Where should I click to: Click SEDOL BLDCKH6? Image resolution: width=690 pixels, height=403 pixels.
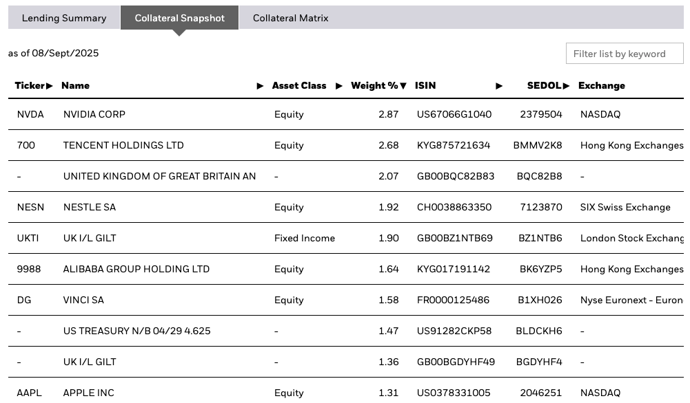point(538,331)
